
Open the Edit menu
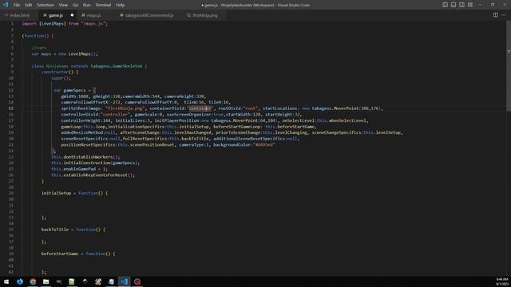click(x=29, y=5)
